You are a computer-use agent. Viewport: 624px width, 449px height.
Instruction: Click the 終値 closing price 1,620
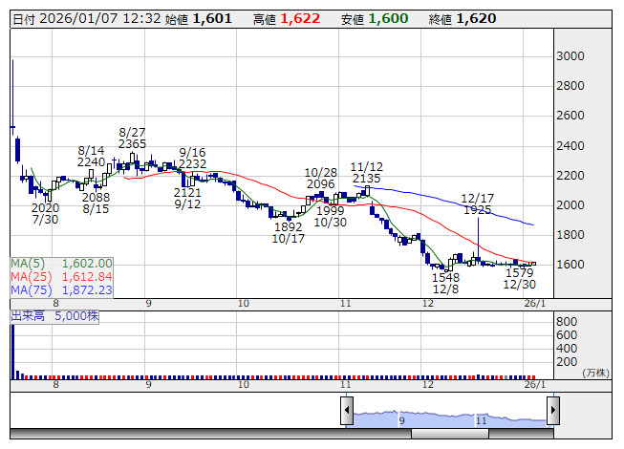pyautogui.click(x=476, y=18)
